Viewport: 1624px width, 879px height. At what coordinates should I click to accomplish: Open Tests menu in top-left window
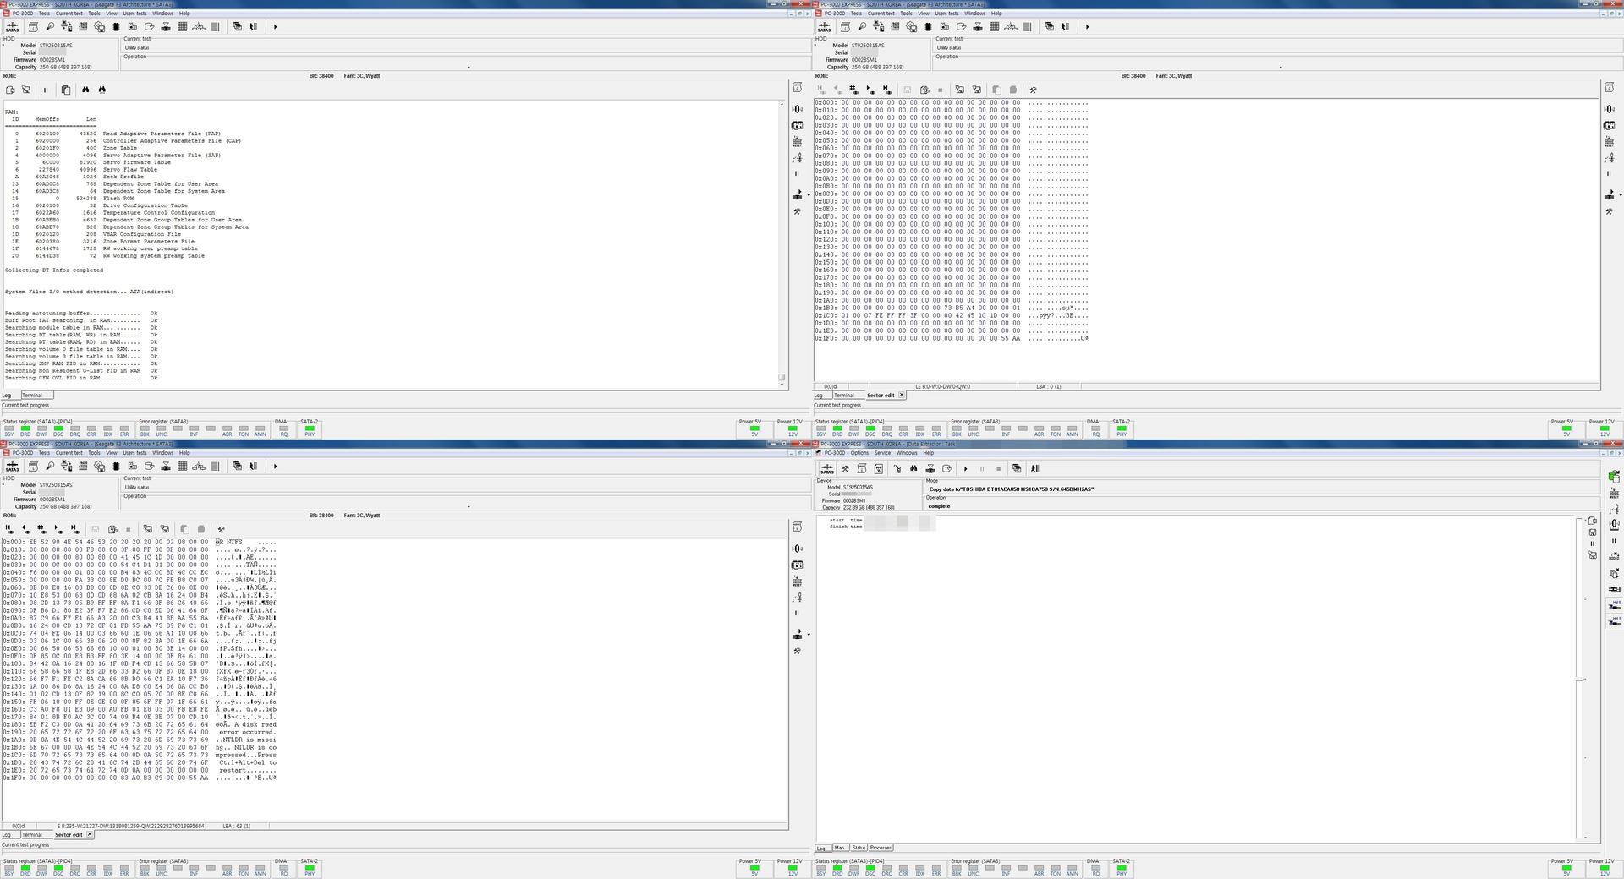click(x=44, y=14)
